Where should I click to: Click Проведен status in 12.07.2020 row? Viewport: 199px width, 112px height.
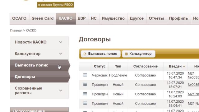pos(100,85)
